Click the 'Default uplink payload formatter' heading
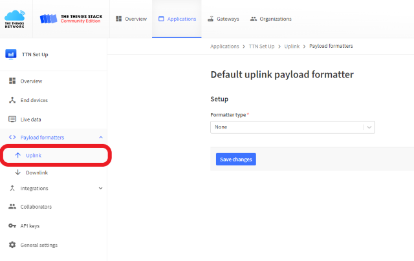The width and height of the screenshot is (414, 261). [x=282, y=74]
